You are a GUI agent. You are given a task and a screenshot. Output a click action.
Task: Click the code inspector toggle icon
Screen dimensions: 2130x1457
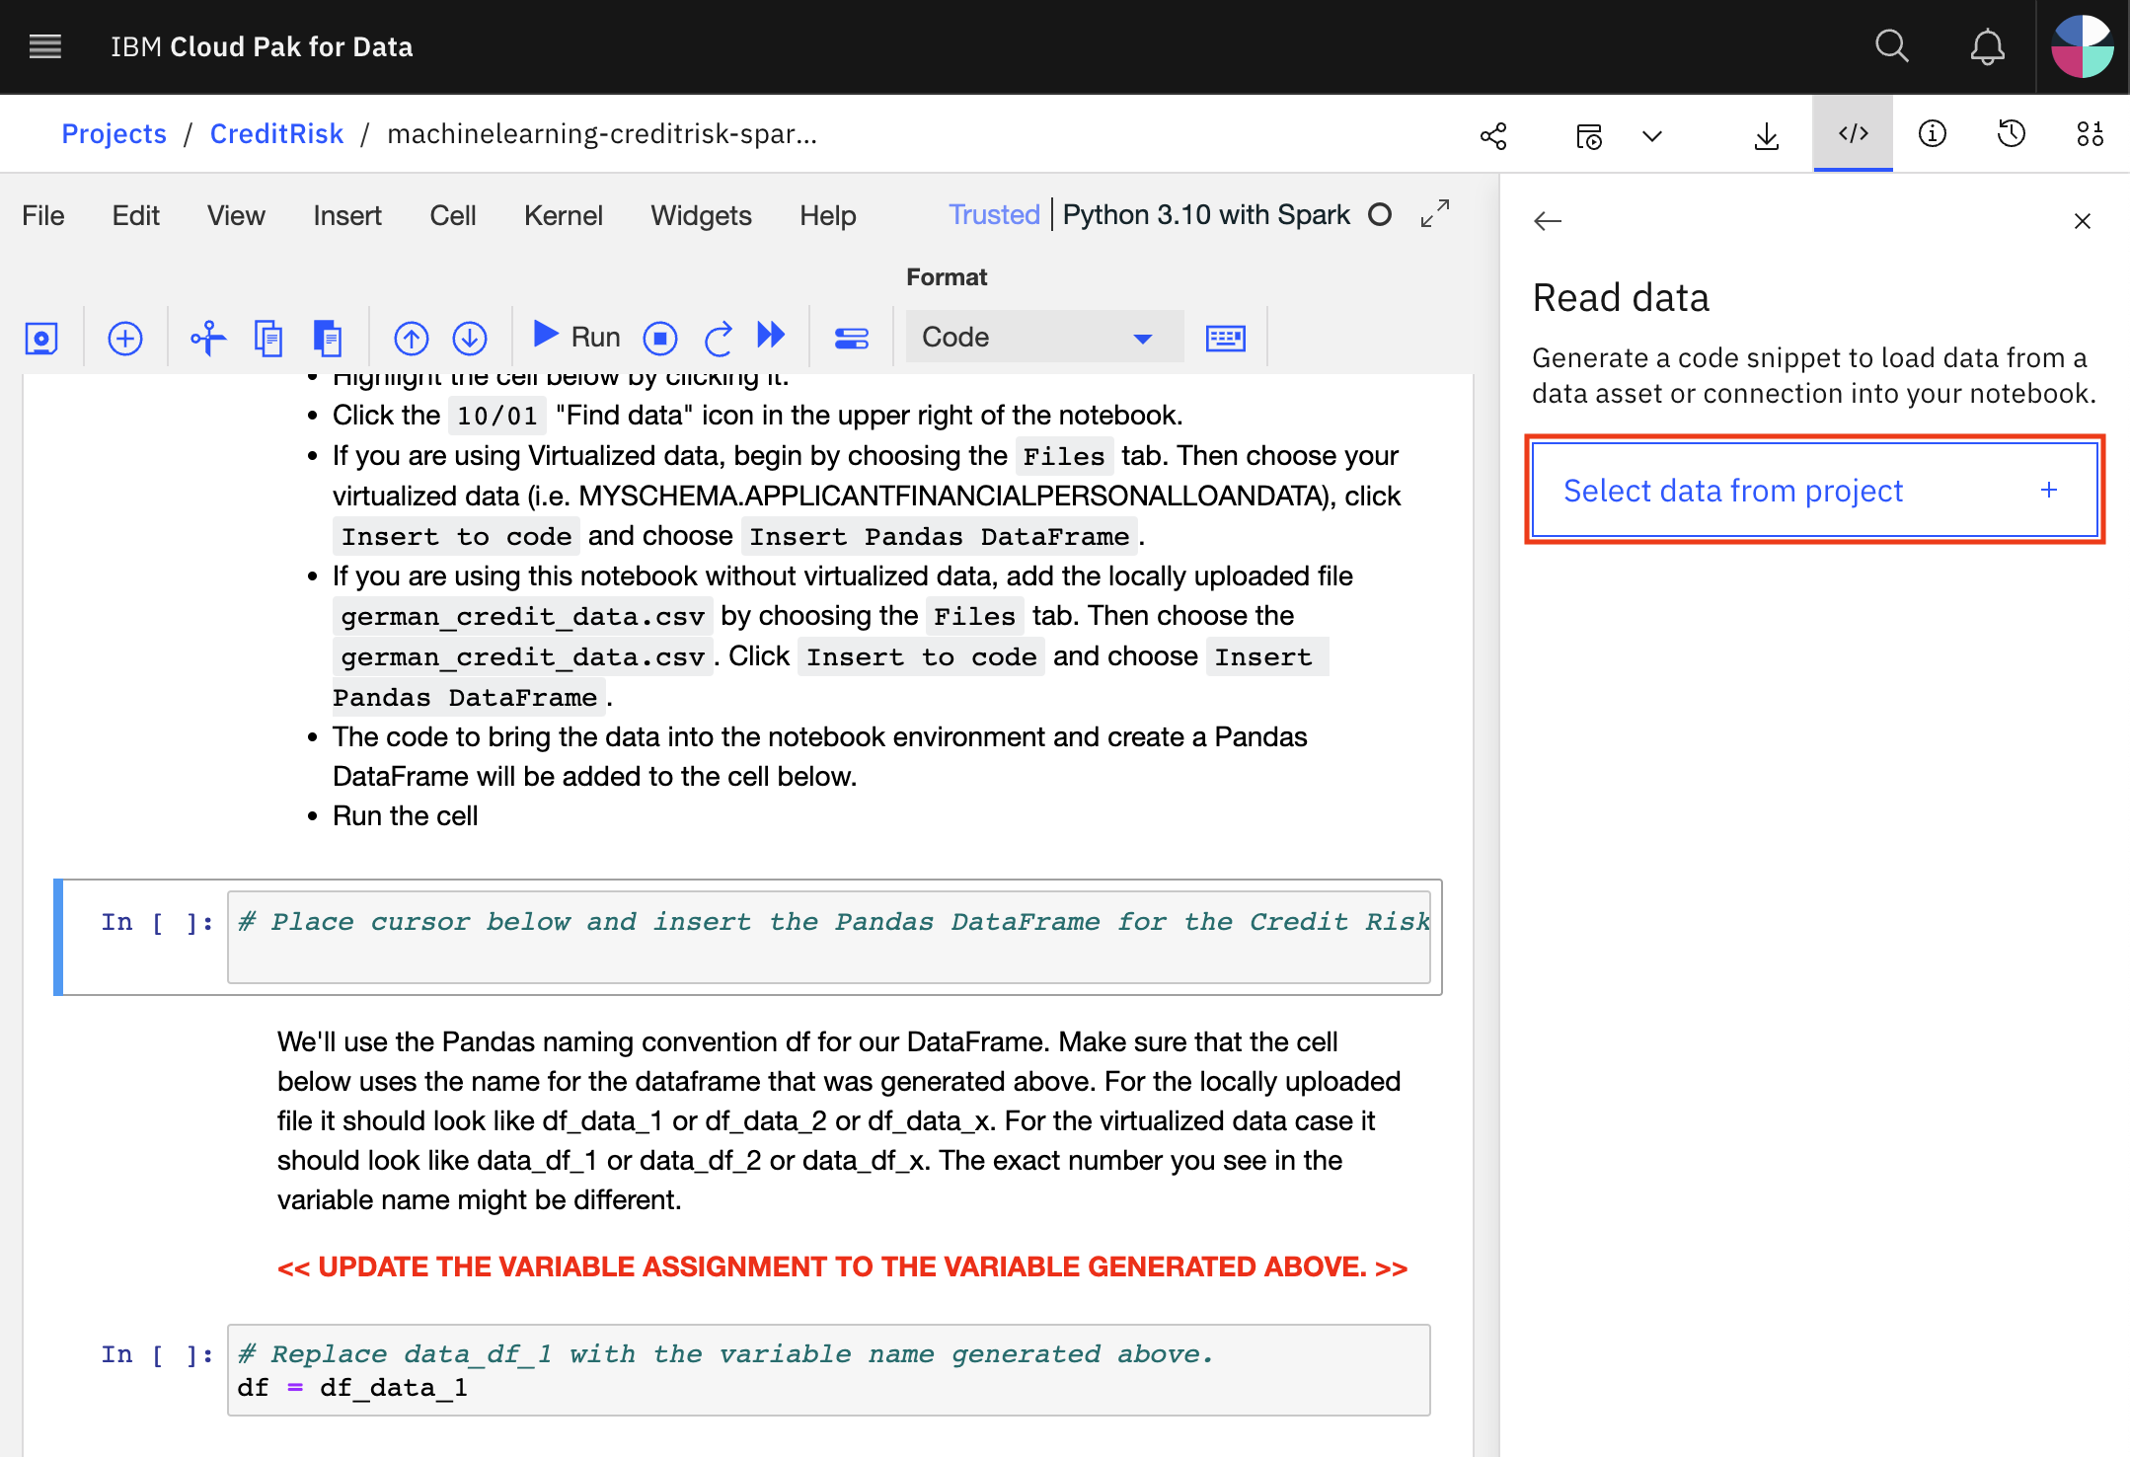pos(1852,134)
